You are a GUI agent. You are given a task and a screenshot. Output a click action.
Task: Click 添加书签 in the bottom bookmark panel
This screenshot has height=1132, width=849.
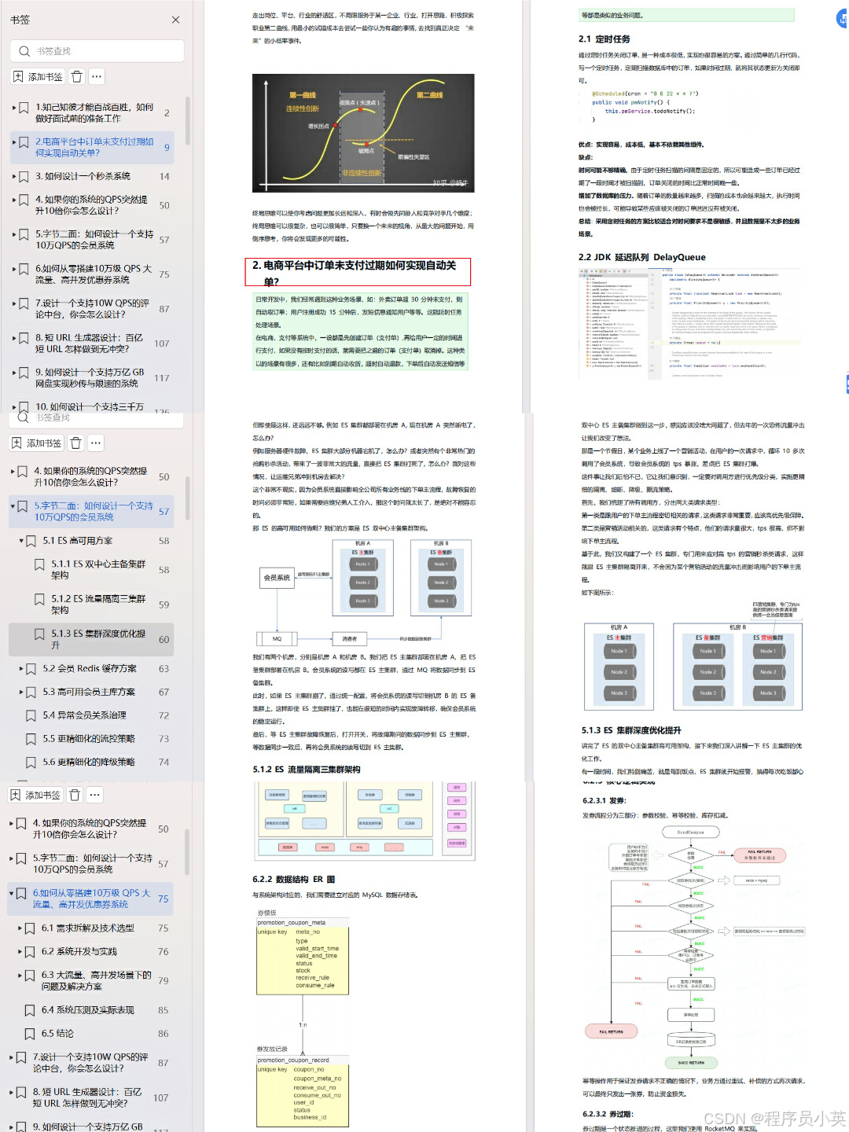pos(35,795)
